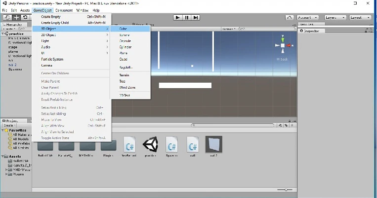Open the Cloud services button

[x=290, y=18]
